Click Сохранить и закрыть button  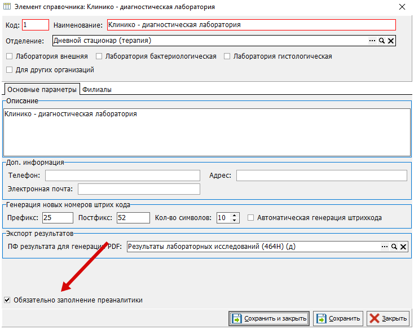pos(269,318)
